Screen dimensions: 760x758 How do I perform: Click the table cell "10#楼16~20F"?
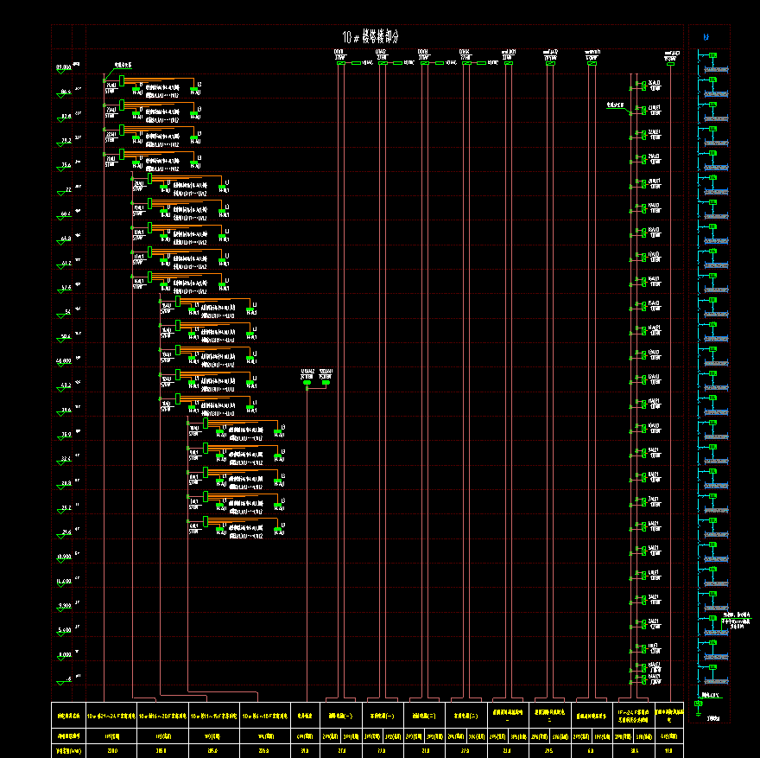pos(163,716)
